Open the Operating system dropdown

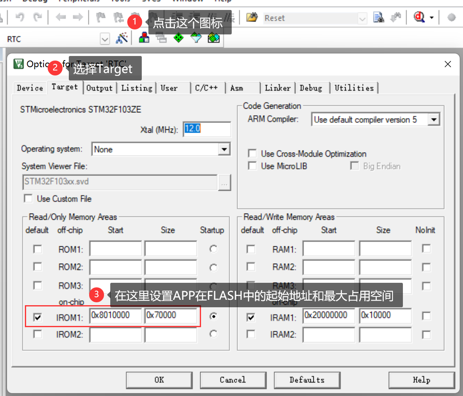point(224,149)
